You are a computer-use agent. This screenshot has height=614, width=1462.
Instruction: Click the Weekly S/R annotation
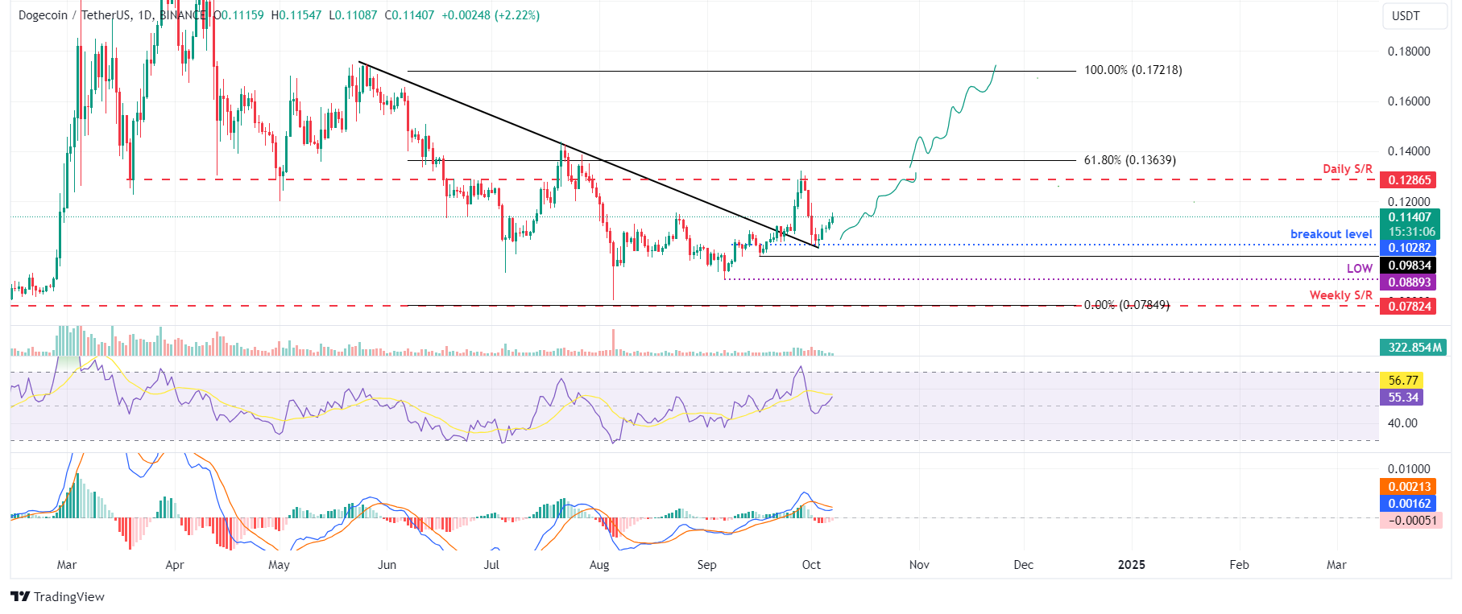1341,295
